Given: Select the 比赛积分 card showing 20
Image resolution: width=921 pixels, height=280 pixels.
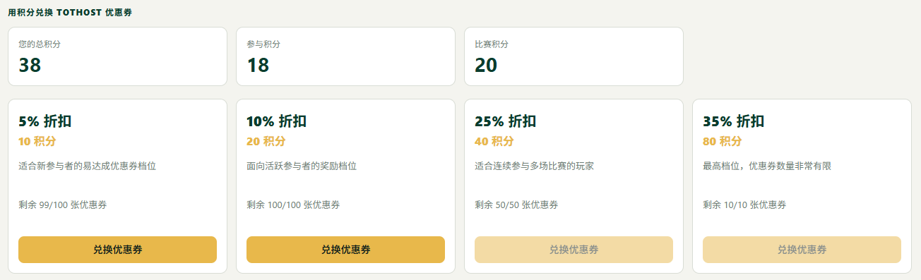Looking at the screenshot, I should click(x=574, y=56).
